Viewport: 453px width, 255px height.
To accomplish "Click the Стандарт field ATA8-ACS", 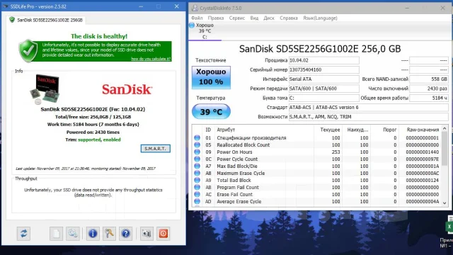I will tap(368, 107).
